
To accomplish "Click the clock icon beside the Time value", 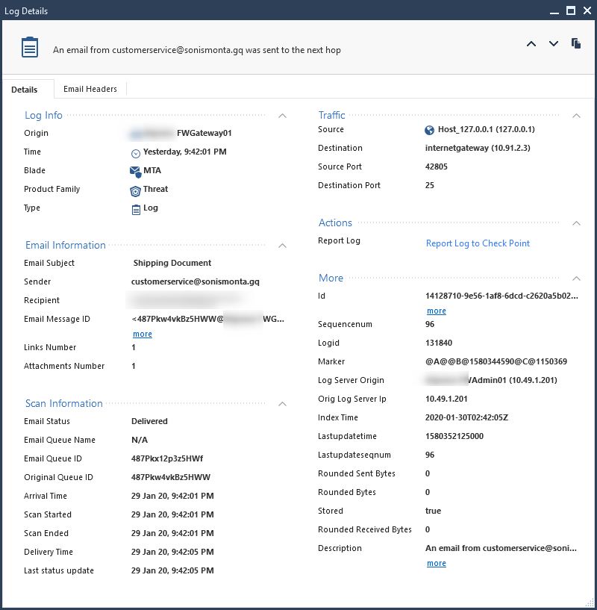I will tap(135, 152).
